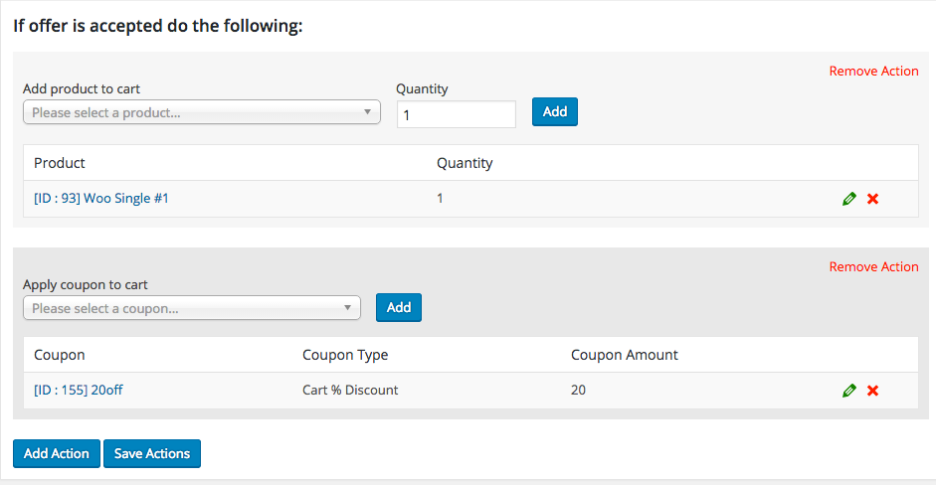Viewport: 936px width, 485px height.
Task: Click the Product column header
Action: (60, 162)
